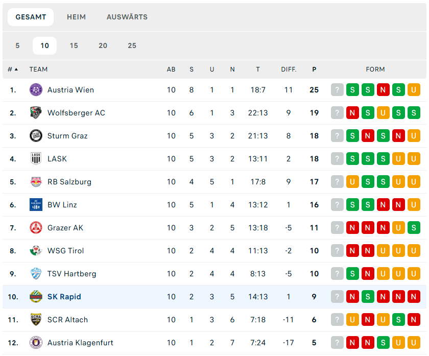429x356 pixels.
Task: Sort table by DIFF. column header
Action: (x=289, y=69)
